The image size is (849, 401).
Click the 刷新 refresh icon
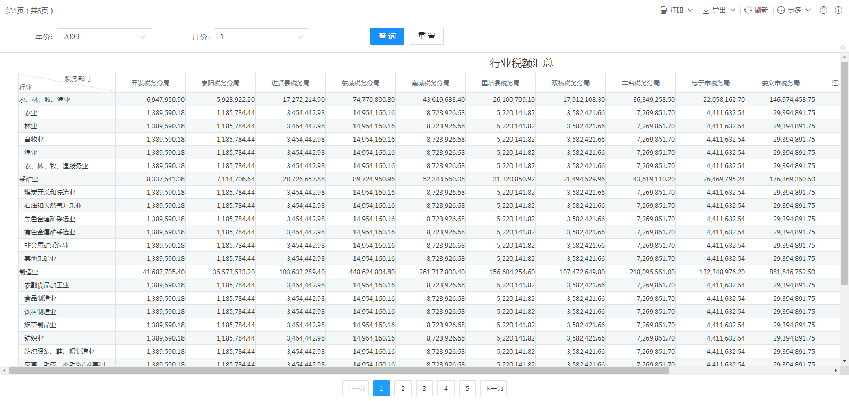pos(748,10)
